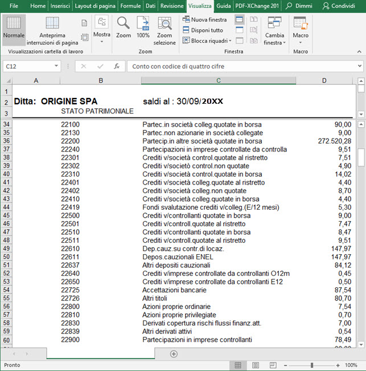Click Disponi tutto

203,30
